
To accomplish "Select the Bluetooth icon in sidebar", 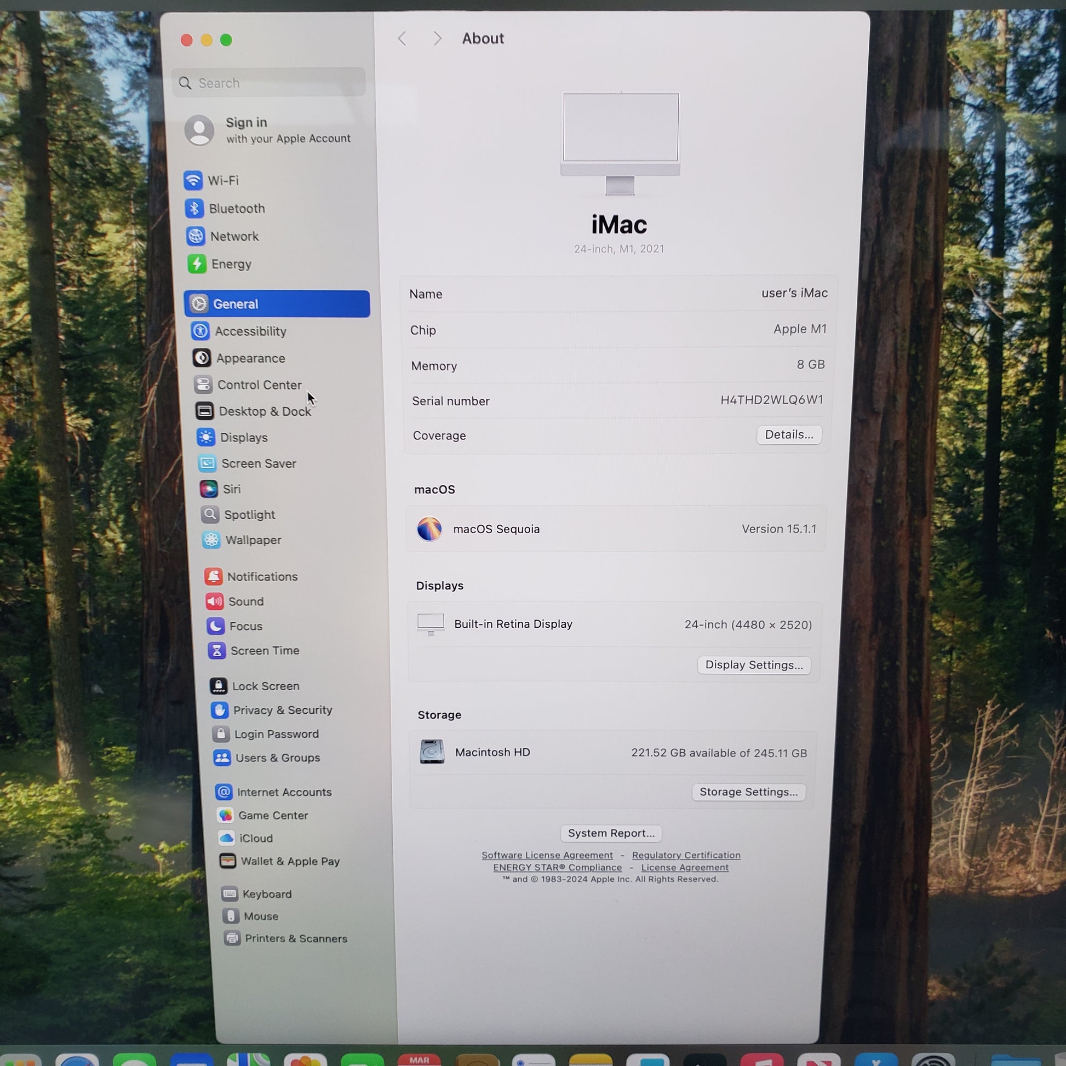I will point(194,209).
